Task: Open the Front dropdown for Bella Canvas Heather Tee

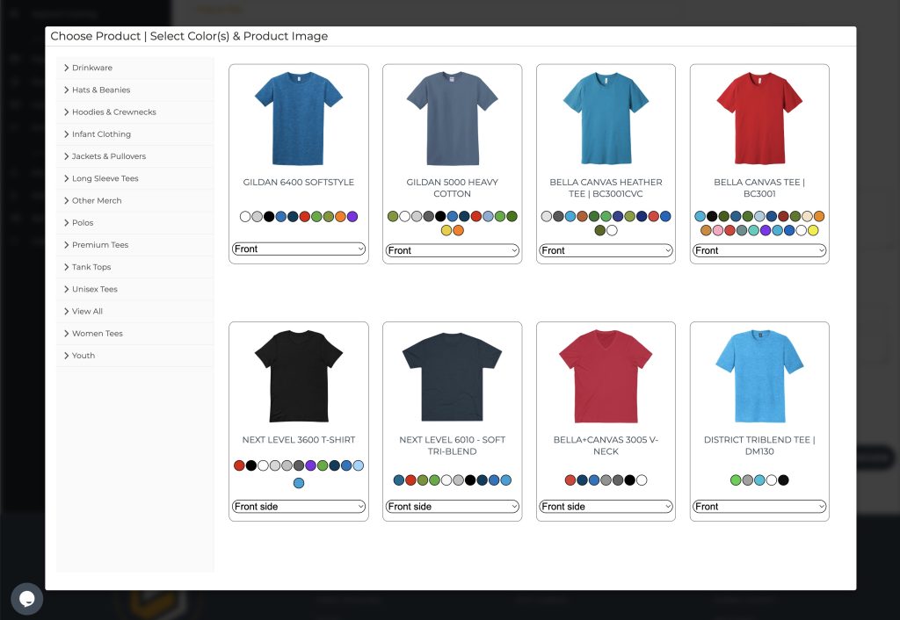Action: tap(606, 250)
